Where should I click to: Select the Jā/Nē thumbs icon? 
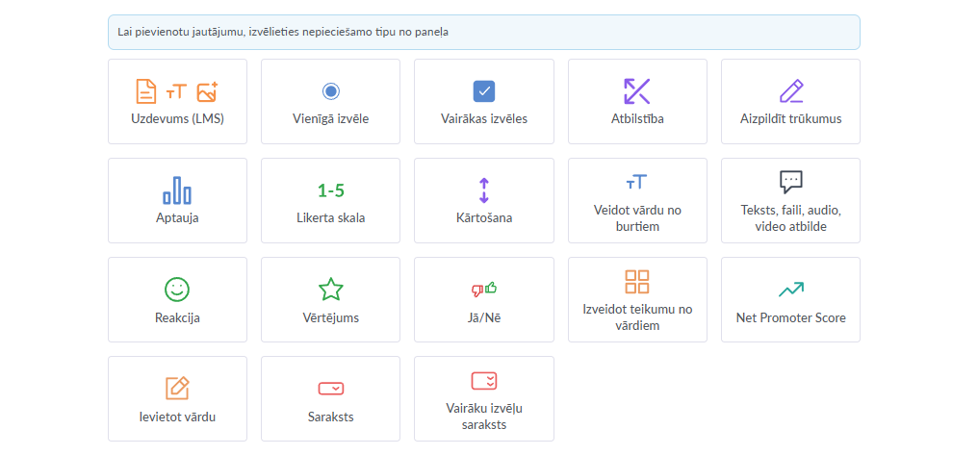(x=484, y=290)
